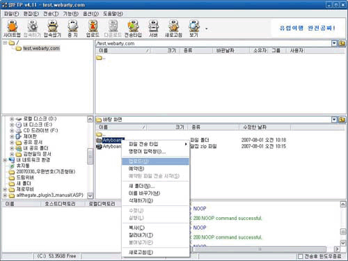Open the 기능(B) menu

point(71,14)
